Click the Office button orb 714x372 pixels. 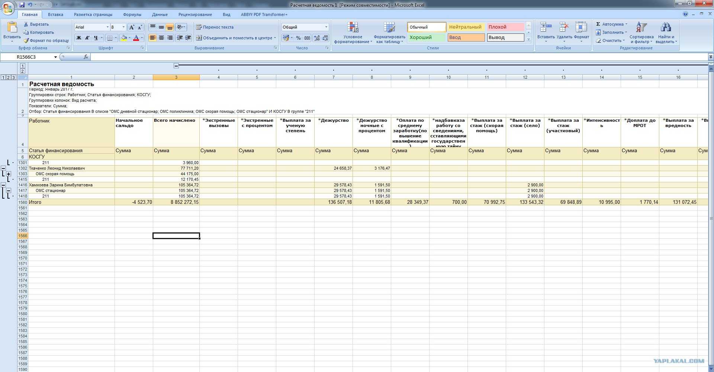(x=8, y=7)
